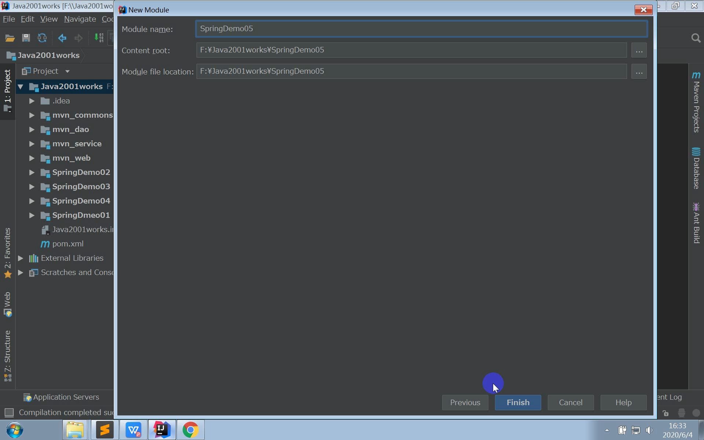
Task: Click the Previous button
Action: (x=465, y=402)
